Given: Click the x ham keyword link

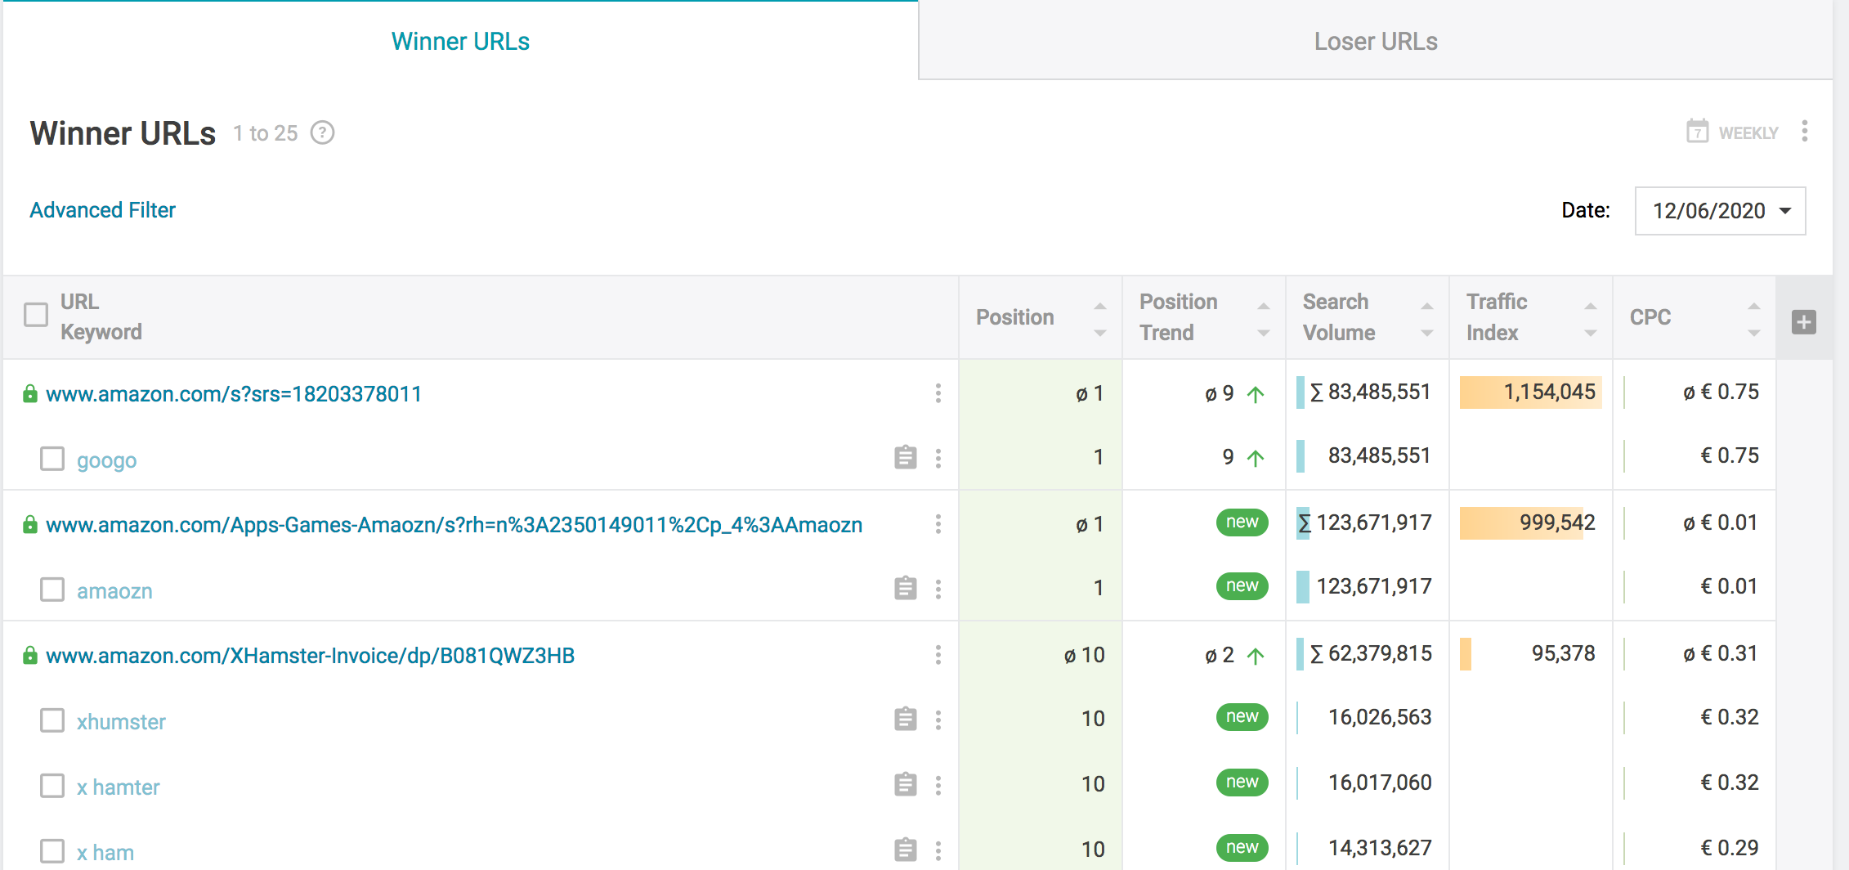Looking at the screenshot, I should tap(105, 852).
